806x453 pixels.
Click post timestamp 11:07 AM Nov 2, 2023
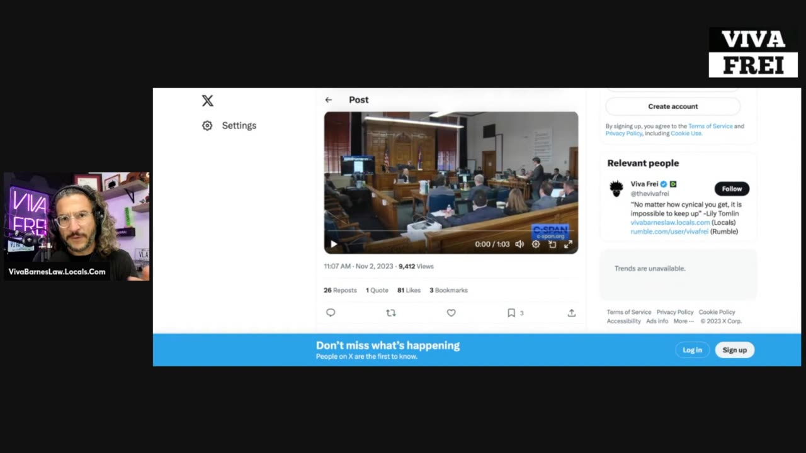pos(358,266)
